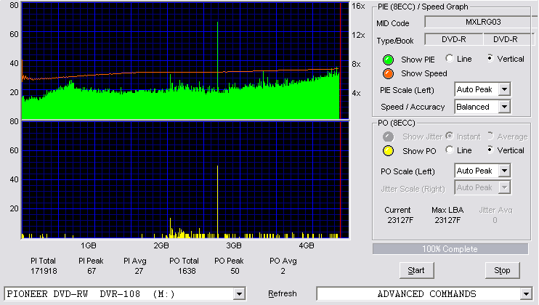Open the PIE Scale (Left) dropdown arrow
This screenshot has width=539, height=305.
coord(504,89)
